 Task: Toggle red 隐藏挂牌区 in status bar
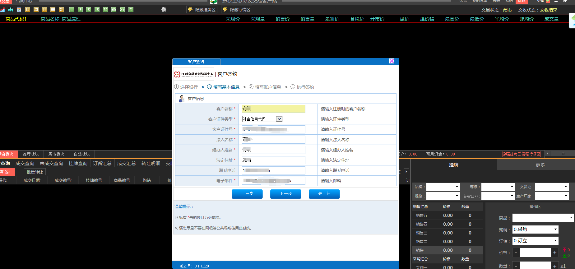point(512,154)
